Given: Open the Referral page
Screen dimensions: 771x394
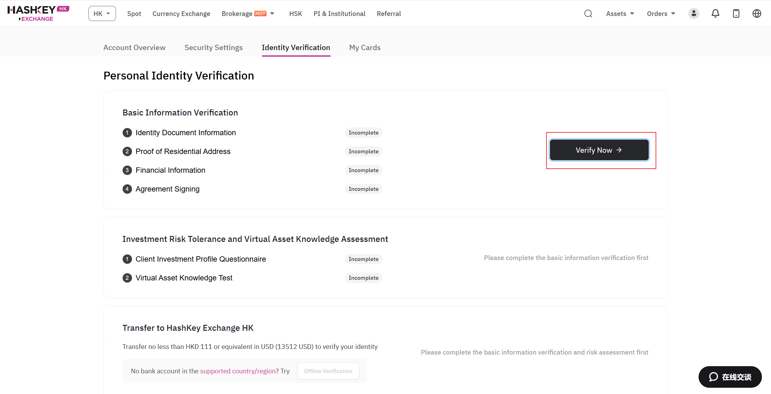Looking at the screenshot, I should [389, 13].
